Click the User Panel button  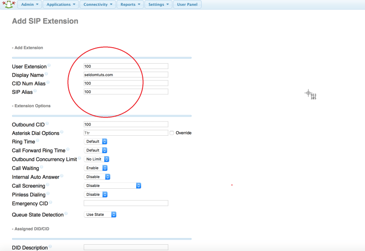(187, 4)
